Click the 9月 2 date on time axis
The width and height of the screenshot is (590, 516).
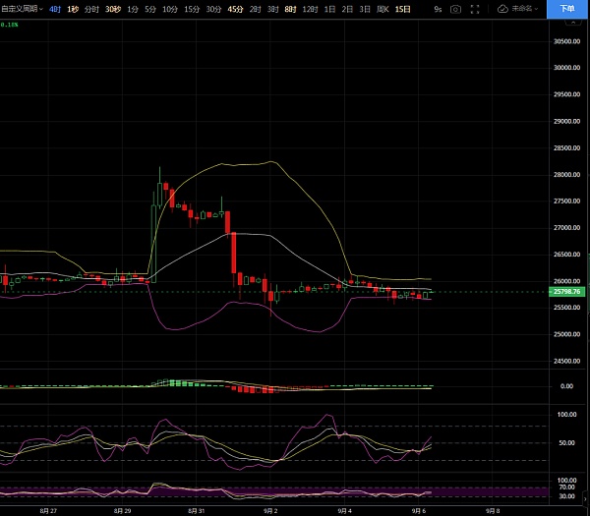pyautogui.click(x=270, y=511)
